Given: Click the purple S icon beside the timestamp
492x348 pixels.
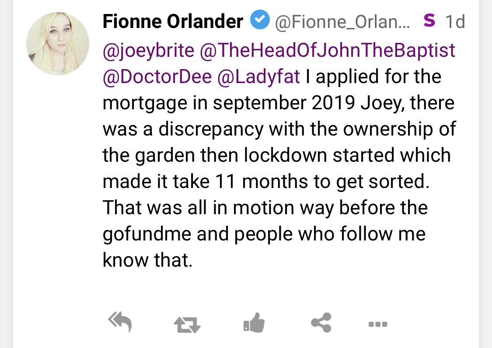Looking at the screenshot, I should [x=429, y=21].
